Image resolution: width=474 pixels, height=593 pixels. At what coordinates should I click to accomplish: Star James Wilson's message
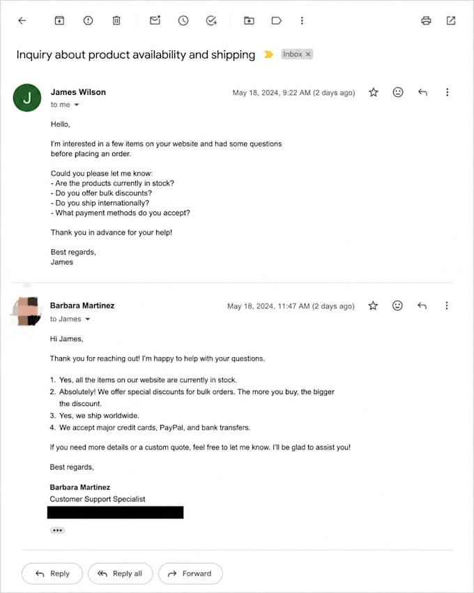point(374,92)
